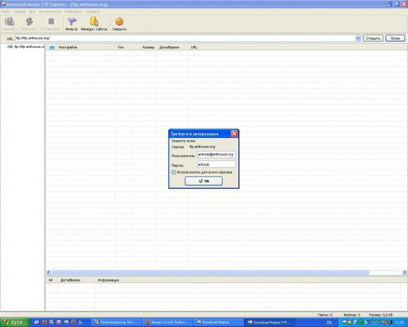Click the horizontal scrollbar under file list
This screenshot has height=327, width=408.
210,272
